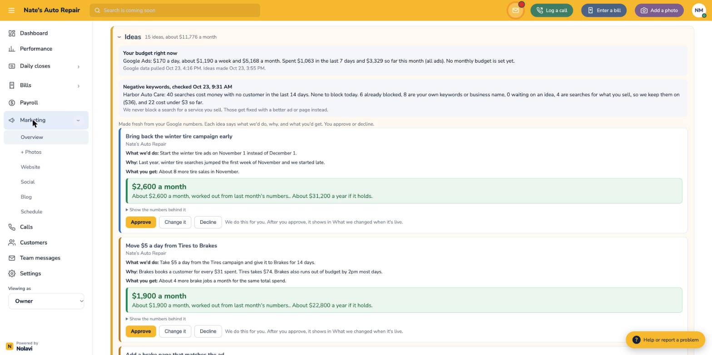Click the Bills receipt icon
Image resolution: width=712 pixels, height=355 pixels.
(12, 85)
